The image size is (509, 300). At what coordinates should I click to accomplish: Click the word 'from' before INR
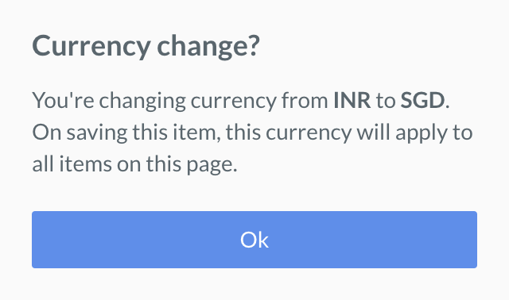[x=305, y=101]
